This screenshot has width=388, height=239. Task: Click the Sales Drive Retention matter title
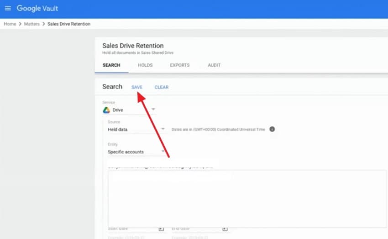coord(133,46)
